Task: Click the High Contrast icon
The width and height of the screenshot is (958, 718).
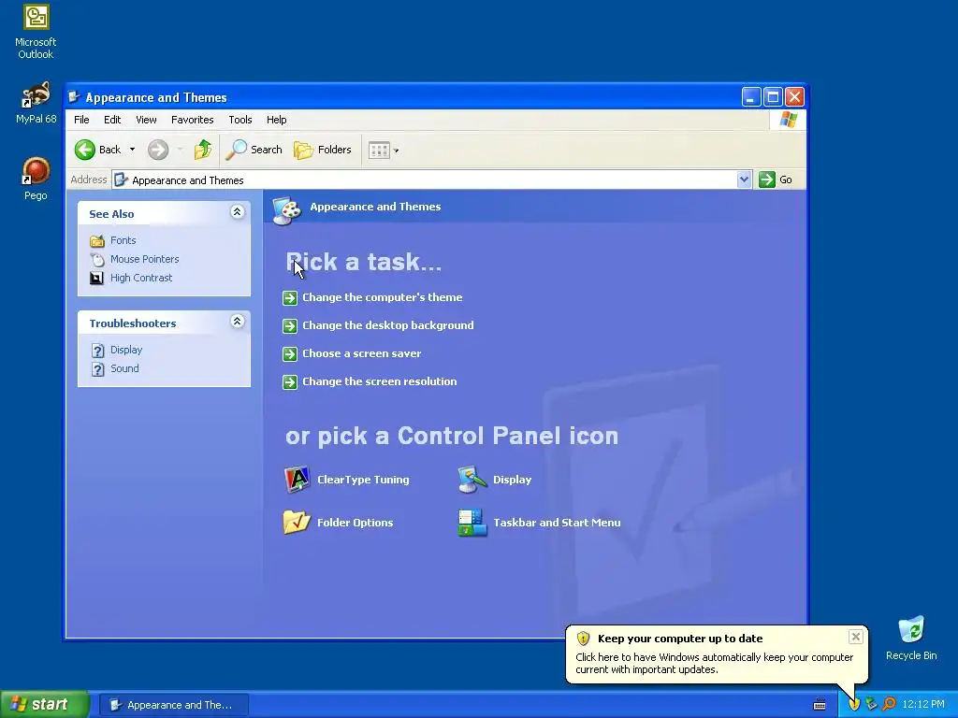Action: click(x=97, y=279)
